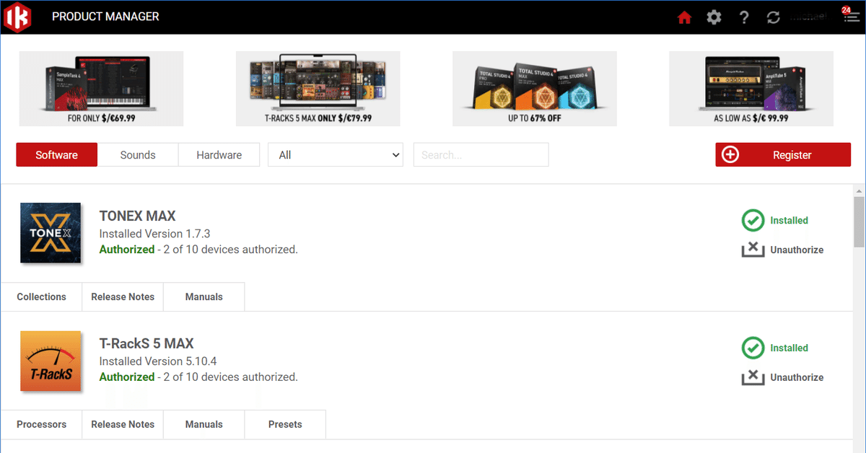Viewport: 866px width, 453px height.
Task: Open T-RackS 5 MAX Processors tab
Action: coord(41,425)
